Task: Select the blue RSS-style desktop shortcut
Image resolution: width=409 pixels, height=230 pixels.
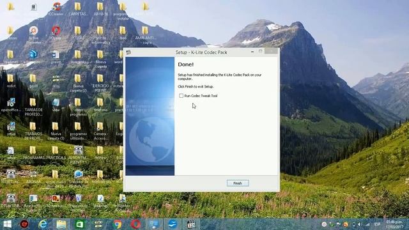Action: (33, 57)
